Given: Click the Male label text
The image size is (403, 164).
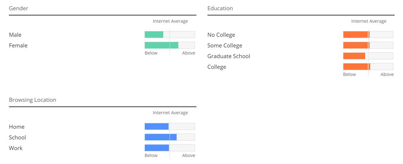Looking at the screenshot, I should pyautogui.click(x=15, y=35).
